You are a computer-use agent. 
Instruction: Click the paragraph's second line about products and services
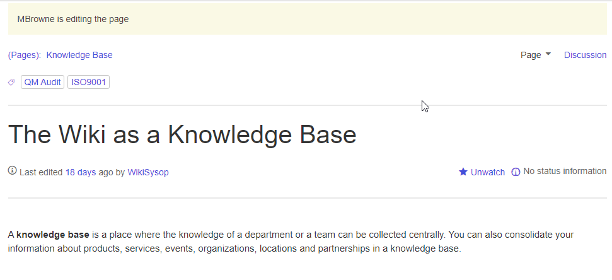[x=234, y=248]
